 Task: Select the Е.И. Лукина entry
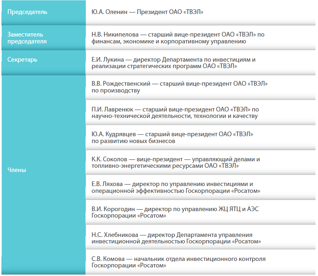click(200, 63)
